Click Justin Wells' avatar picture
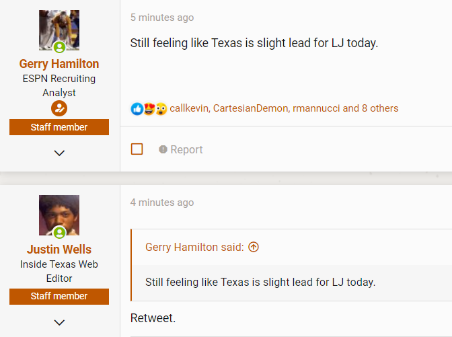Image resolution: width=452 pixels, height=337 pixels. tap(59, 214)
